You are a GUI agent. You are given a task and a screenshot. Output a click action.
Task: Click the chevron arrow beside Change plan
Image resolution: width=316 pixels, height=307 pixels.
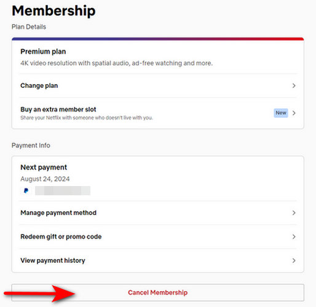click(x=294, y=85)
